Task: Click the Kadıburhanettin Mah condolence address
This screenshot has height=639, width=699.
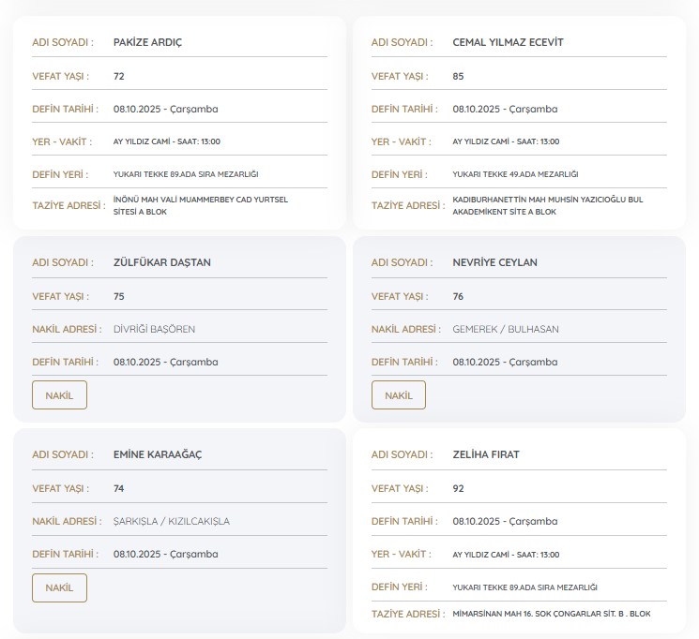Action: tap(547, 205)
